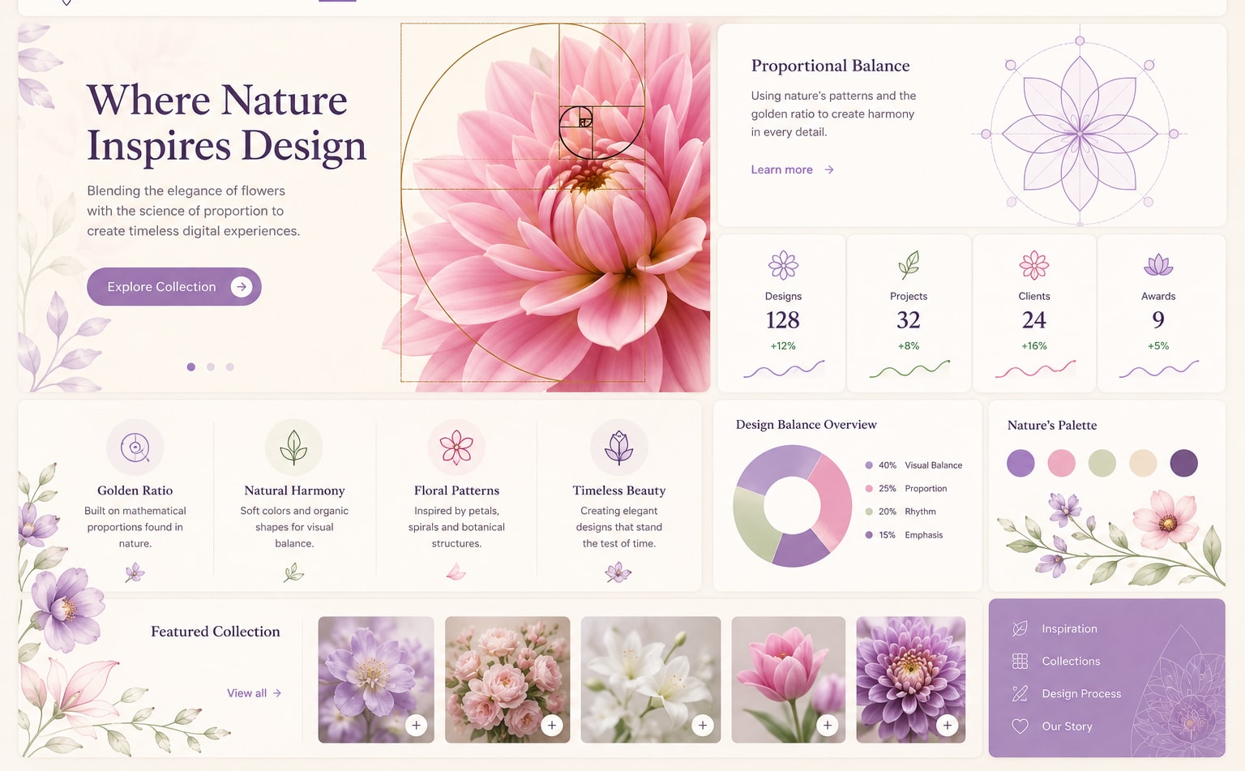The height and width of the screenshot is (771, 1245).
Task: Click the Explore Collection button
Action: click(x=174, y=286)
